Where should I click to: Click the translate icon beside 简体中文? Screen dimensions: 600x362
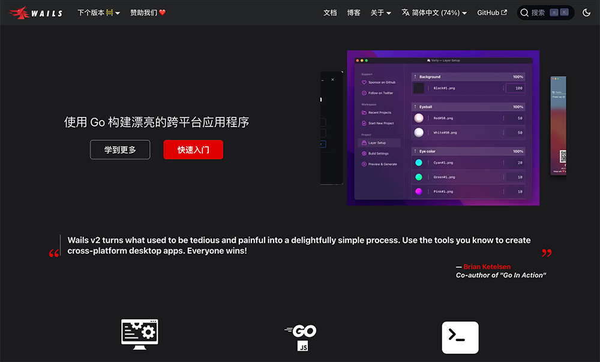(x=405, y=12)
